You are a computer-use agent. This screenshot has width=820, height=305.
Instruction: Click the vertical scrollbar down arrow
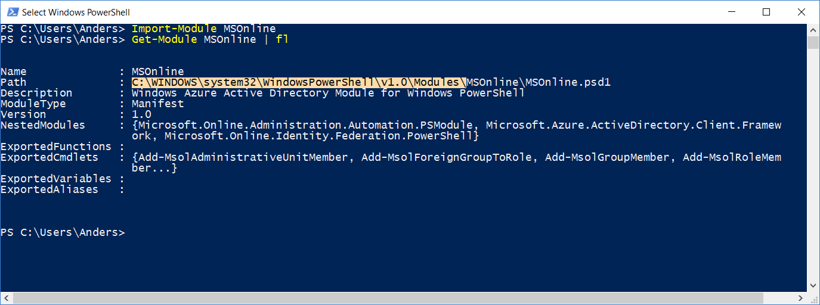click(813, 286)
